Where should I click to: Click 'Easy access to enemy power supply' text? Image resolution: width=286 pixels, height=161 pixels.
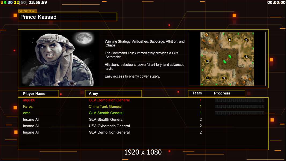pos(132,76)
